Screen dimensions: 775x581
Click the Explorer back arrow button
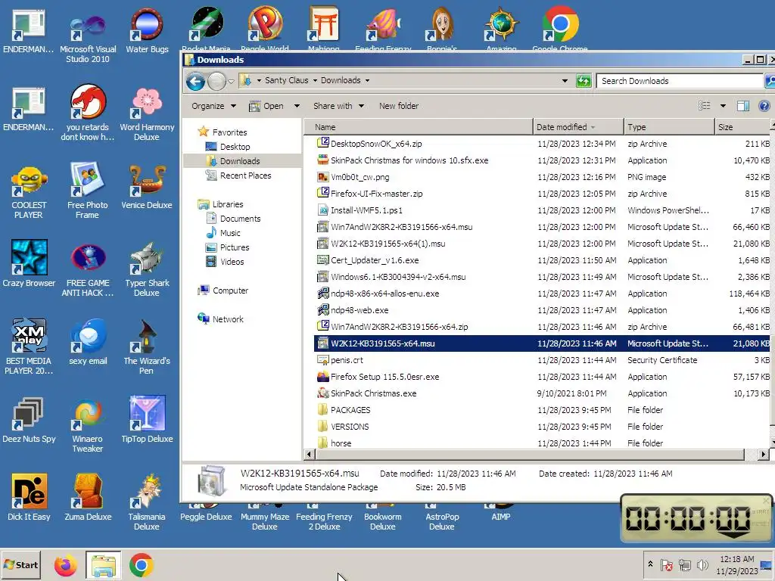tap(195, 81)
